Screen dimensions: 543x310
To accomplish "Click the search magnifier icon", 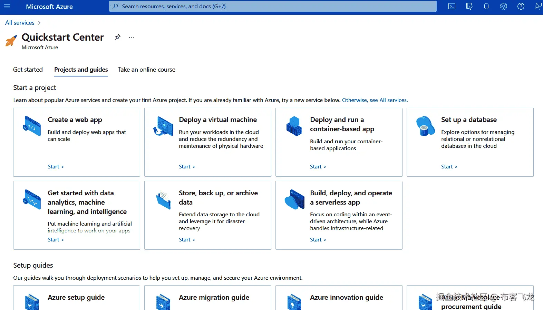I will pos(116,6).
